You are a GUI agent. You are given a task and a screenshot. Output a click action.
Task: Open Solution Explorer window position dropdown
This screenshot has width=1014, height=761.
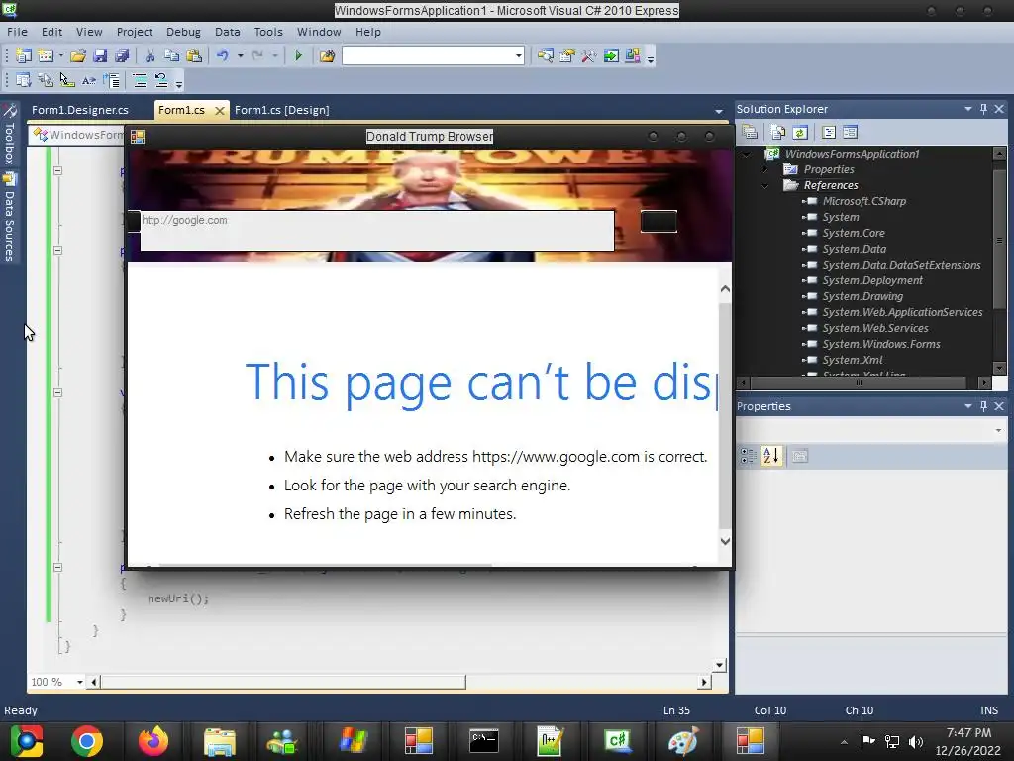point(968,109)
